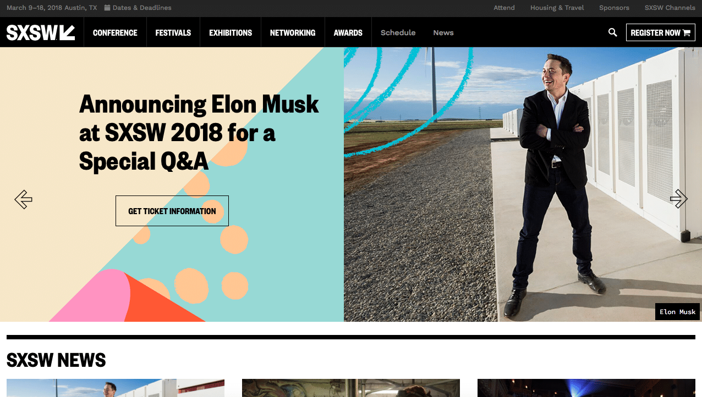Open the Awards menu
The height and width of the screenshot is (397, 702).
point(348,32)
